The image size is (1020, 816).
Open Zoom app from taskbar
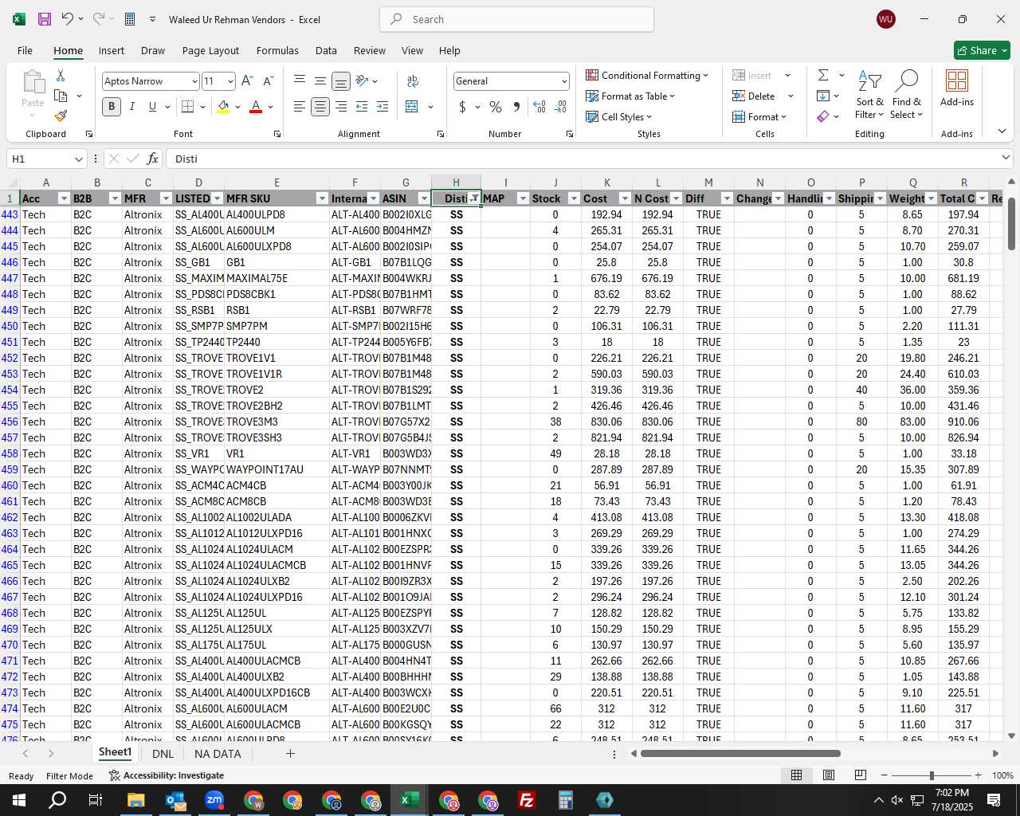(214, 800)
